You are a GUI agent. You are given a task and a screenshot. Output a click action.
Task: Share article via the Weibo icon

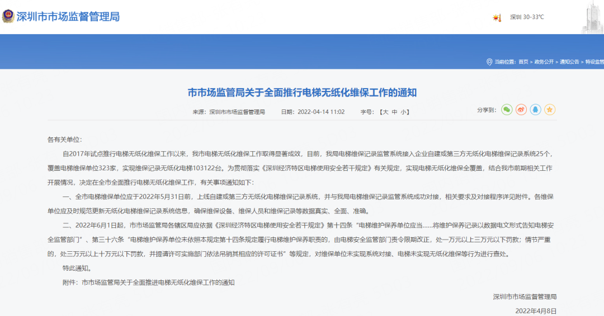point(521,110)
